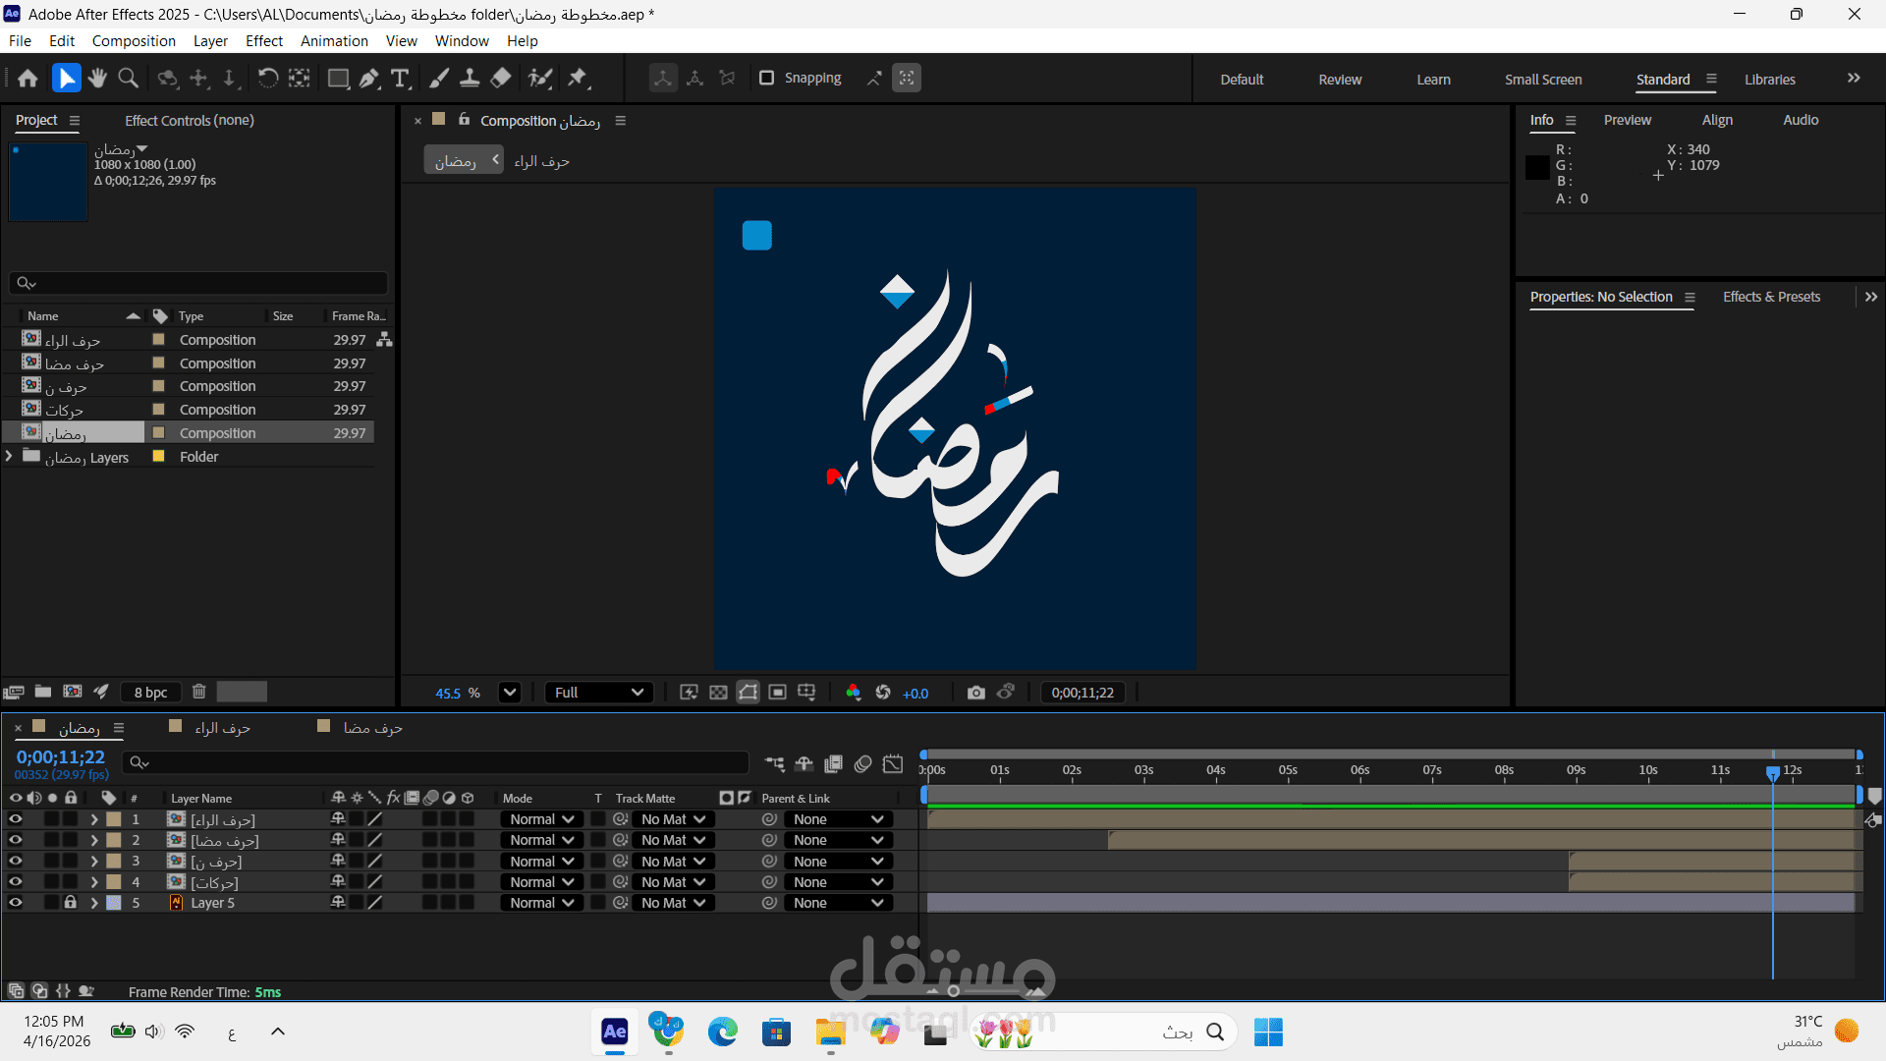1886x1061 pixels.
Task: Select the Eraser tool
Action: click(x=501, y=79)
